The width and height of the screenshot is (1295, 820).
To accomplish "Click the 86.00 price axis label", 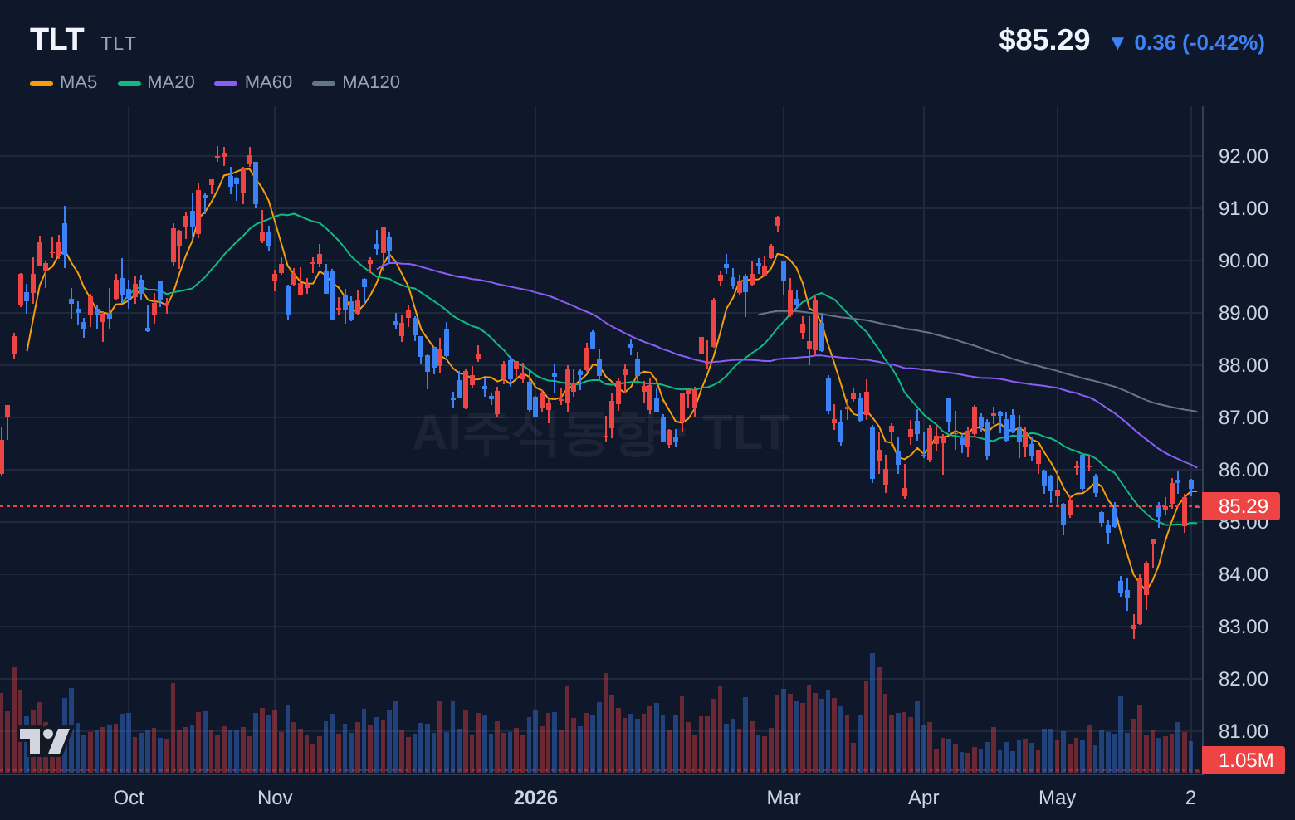I will (x=1243, y=470).
